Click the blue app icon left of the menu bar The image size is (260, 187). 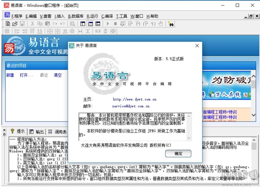pos(7,15)
